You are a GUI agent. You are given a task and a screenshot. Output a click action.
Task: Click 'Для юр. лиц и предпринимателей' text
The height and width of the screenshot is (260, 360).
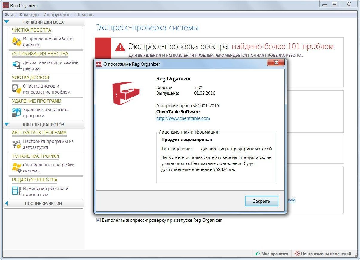coord(236,149)
